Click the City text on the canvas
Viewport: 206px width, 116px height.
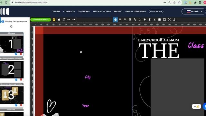click(x=88, y=77)
